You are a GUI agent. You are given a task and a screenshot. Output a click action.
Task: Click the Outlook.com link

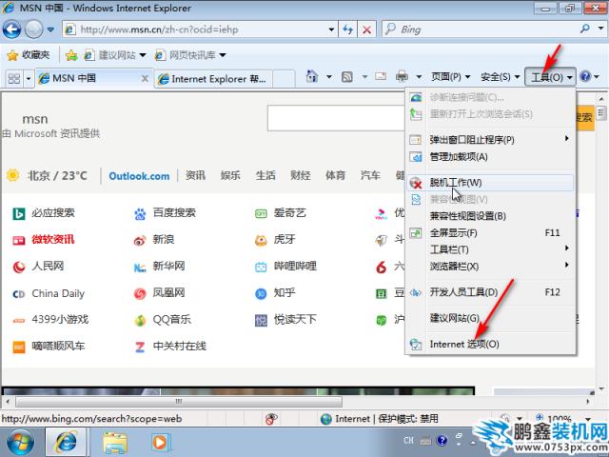coord(139,176)
